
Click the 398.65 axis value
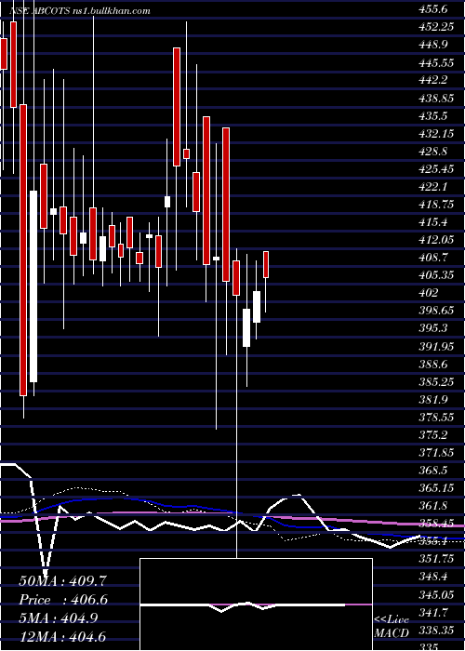click(434, 311)
